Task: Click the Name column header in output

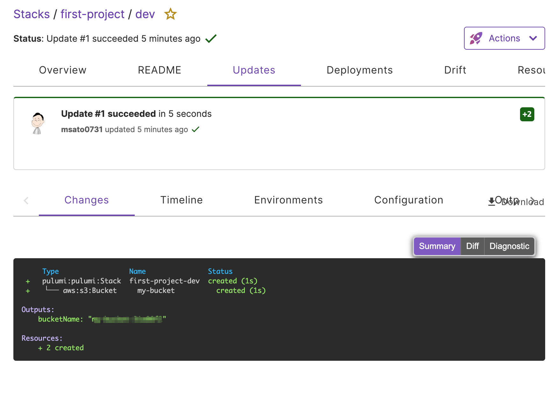Action: 138,272
